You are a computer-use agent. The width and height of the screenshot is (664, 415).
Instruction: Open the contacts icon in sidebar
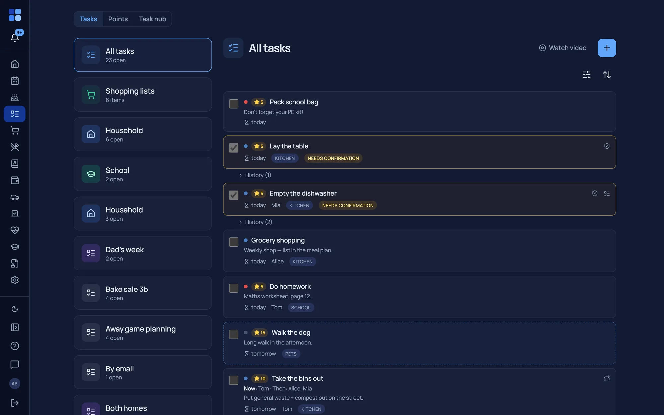click(x=15, y=164)
